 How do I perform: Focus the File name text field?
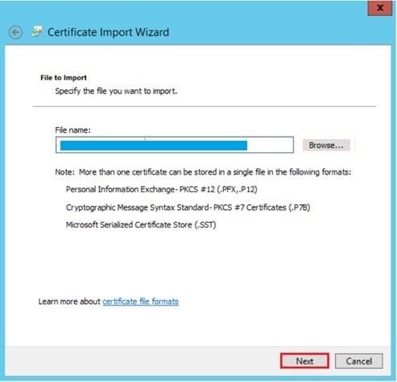point(175,145)
